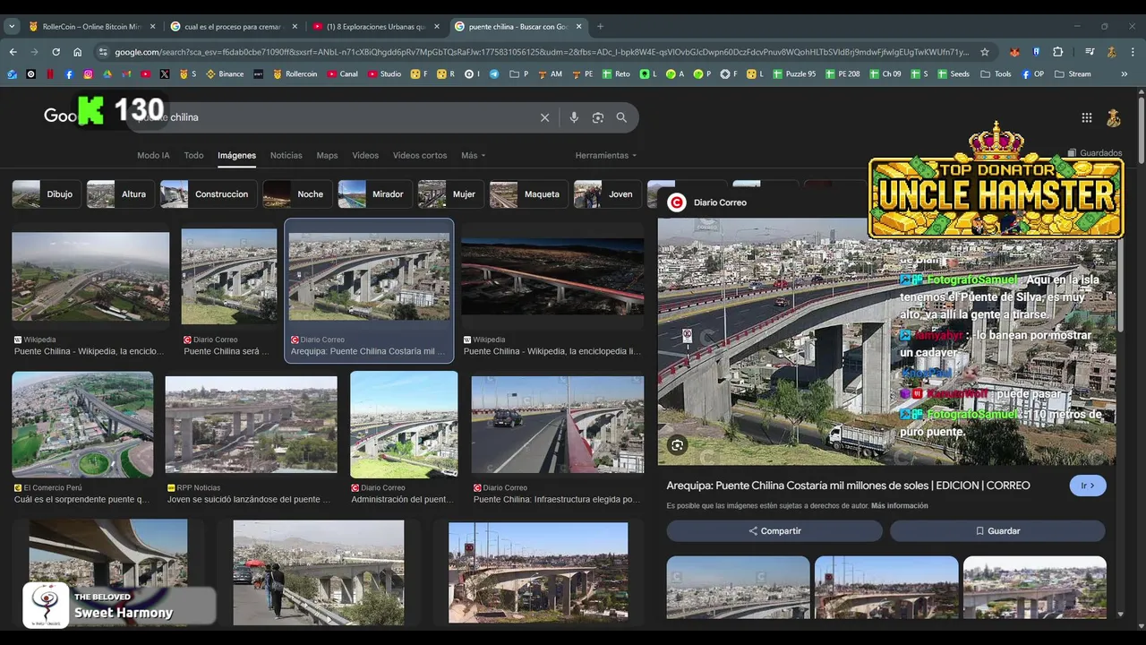Switch to the Noticias tab
The height and width of the screenshot is (645, 1146).
[286, 156]
